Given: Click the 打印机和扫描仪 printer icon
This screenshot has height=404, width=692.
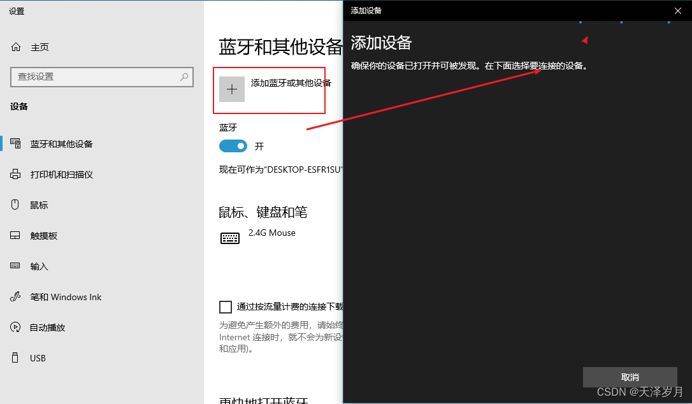Looking at the screenshot, I should click(15, 174).
